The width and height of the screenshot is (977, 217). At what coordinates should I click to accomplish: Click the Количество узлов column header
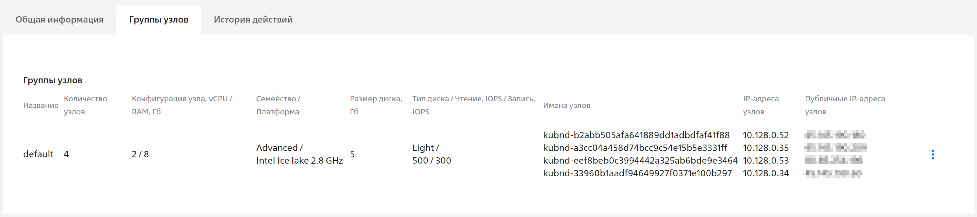click(85, 105)
